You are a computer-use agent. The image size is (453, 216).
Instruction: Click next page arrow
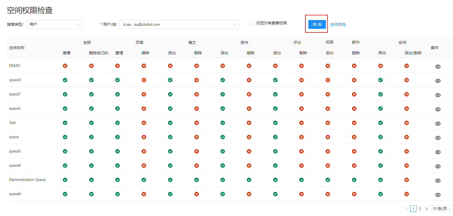(426, 209)
